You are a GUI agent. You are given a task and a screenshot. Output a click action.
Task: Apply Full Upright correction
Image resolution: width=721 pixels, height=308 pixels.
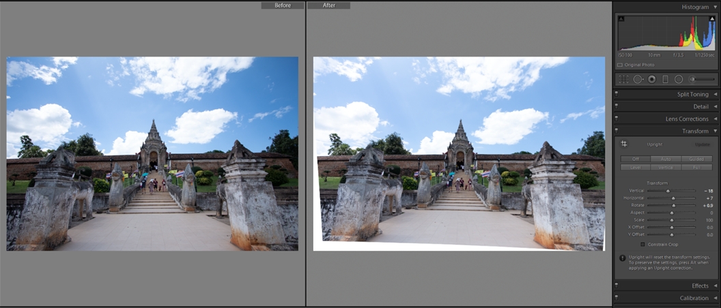tap(696, 167)
